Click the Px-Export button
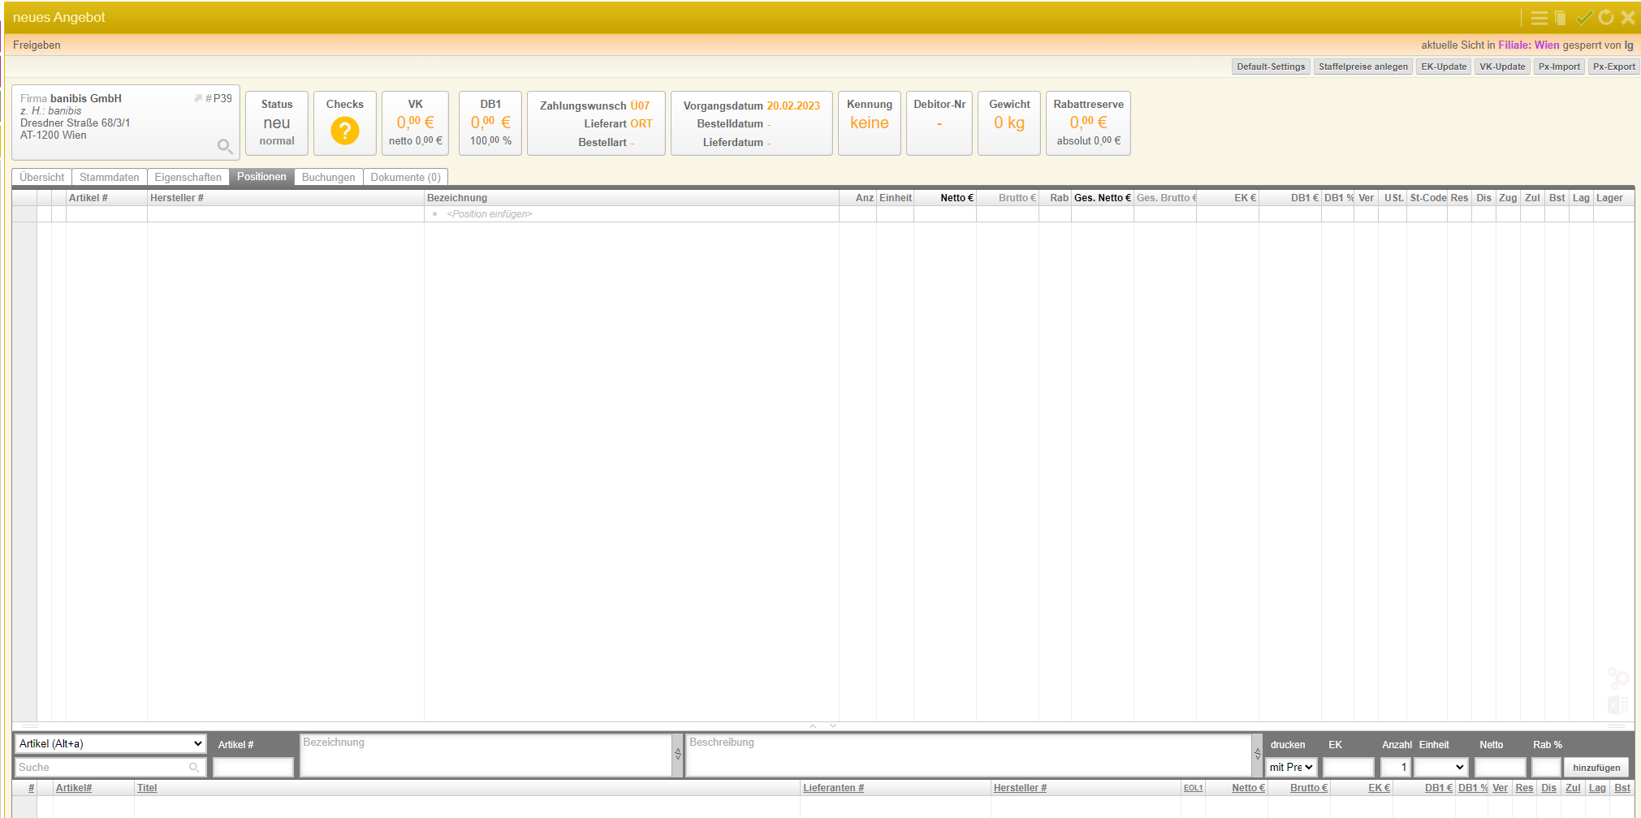1641x818 pixels. (1614, 67)
